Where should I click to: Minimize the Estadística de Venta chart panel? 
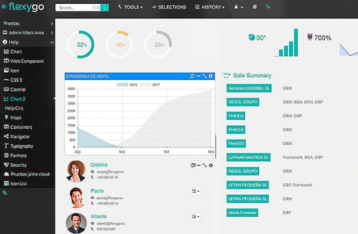coord(199,76)
